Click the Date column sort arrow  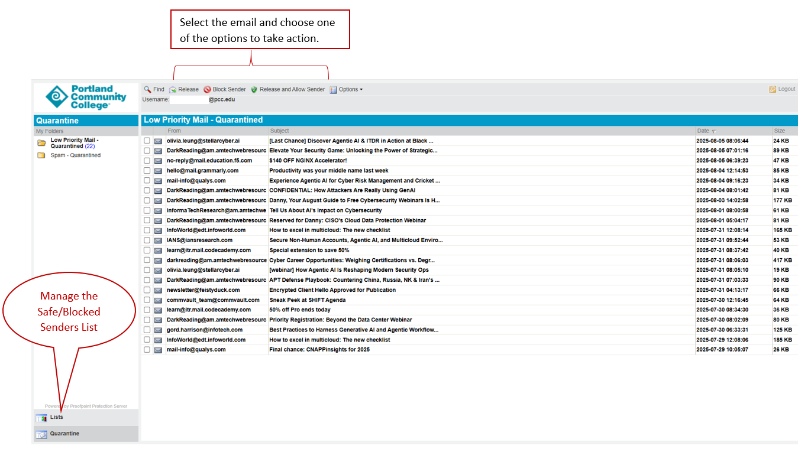coord(714,131)
